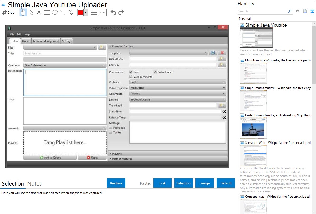The width and height of the screenshot is (316, 214).
Task: Click the browse folder icon next to File
Action: pos(102,47)
